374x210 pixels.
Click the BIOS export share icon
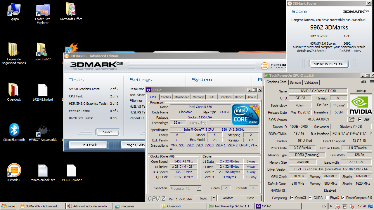coord(352,119)
